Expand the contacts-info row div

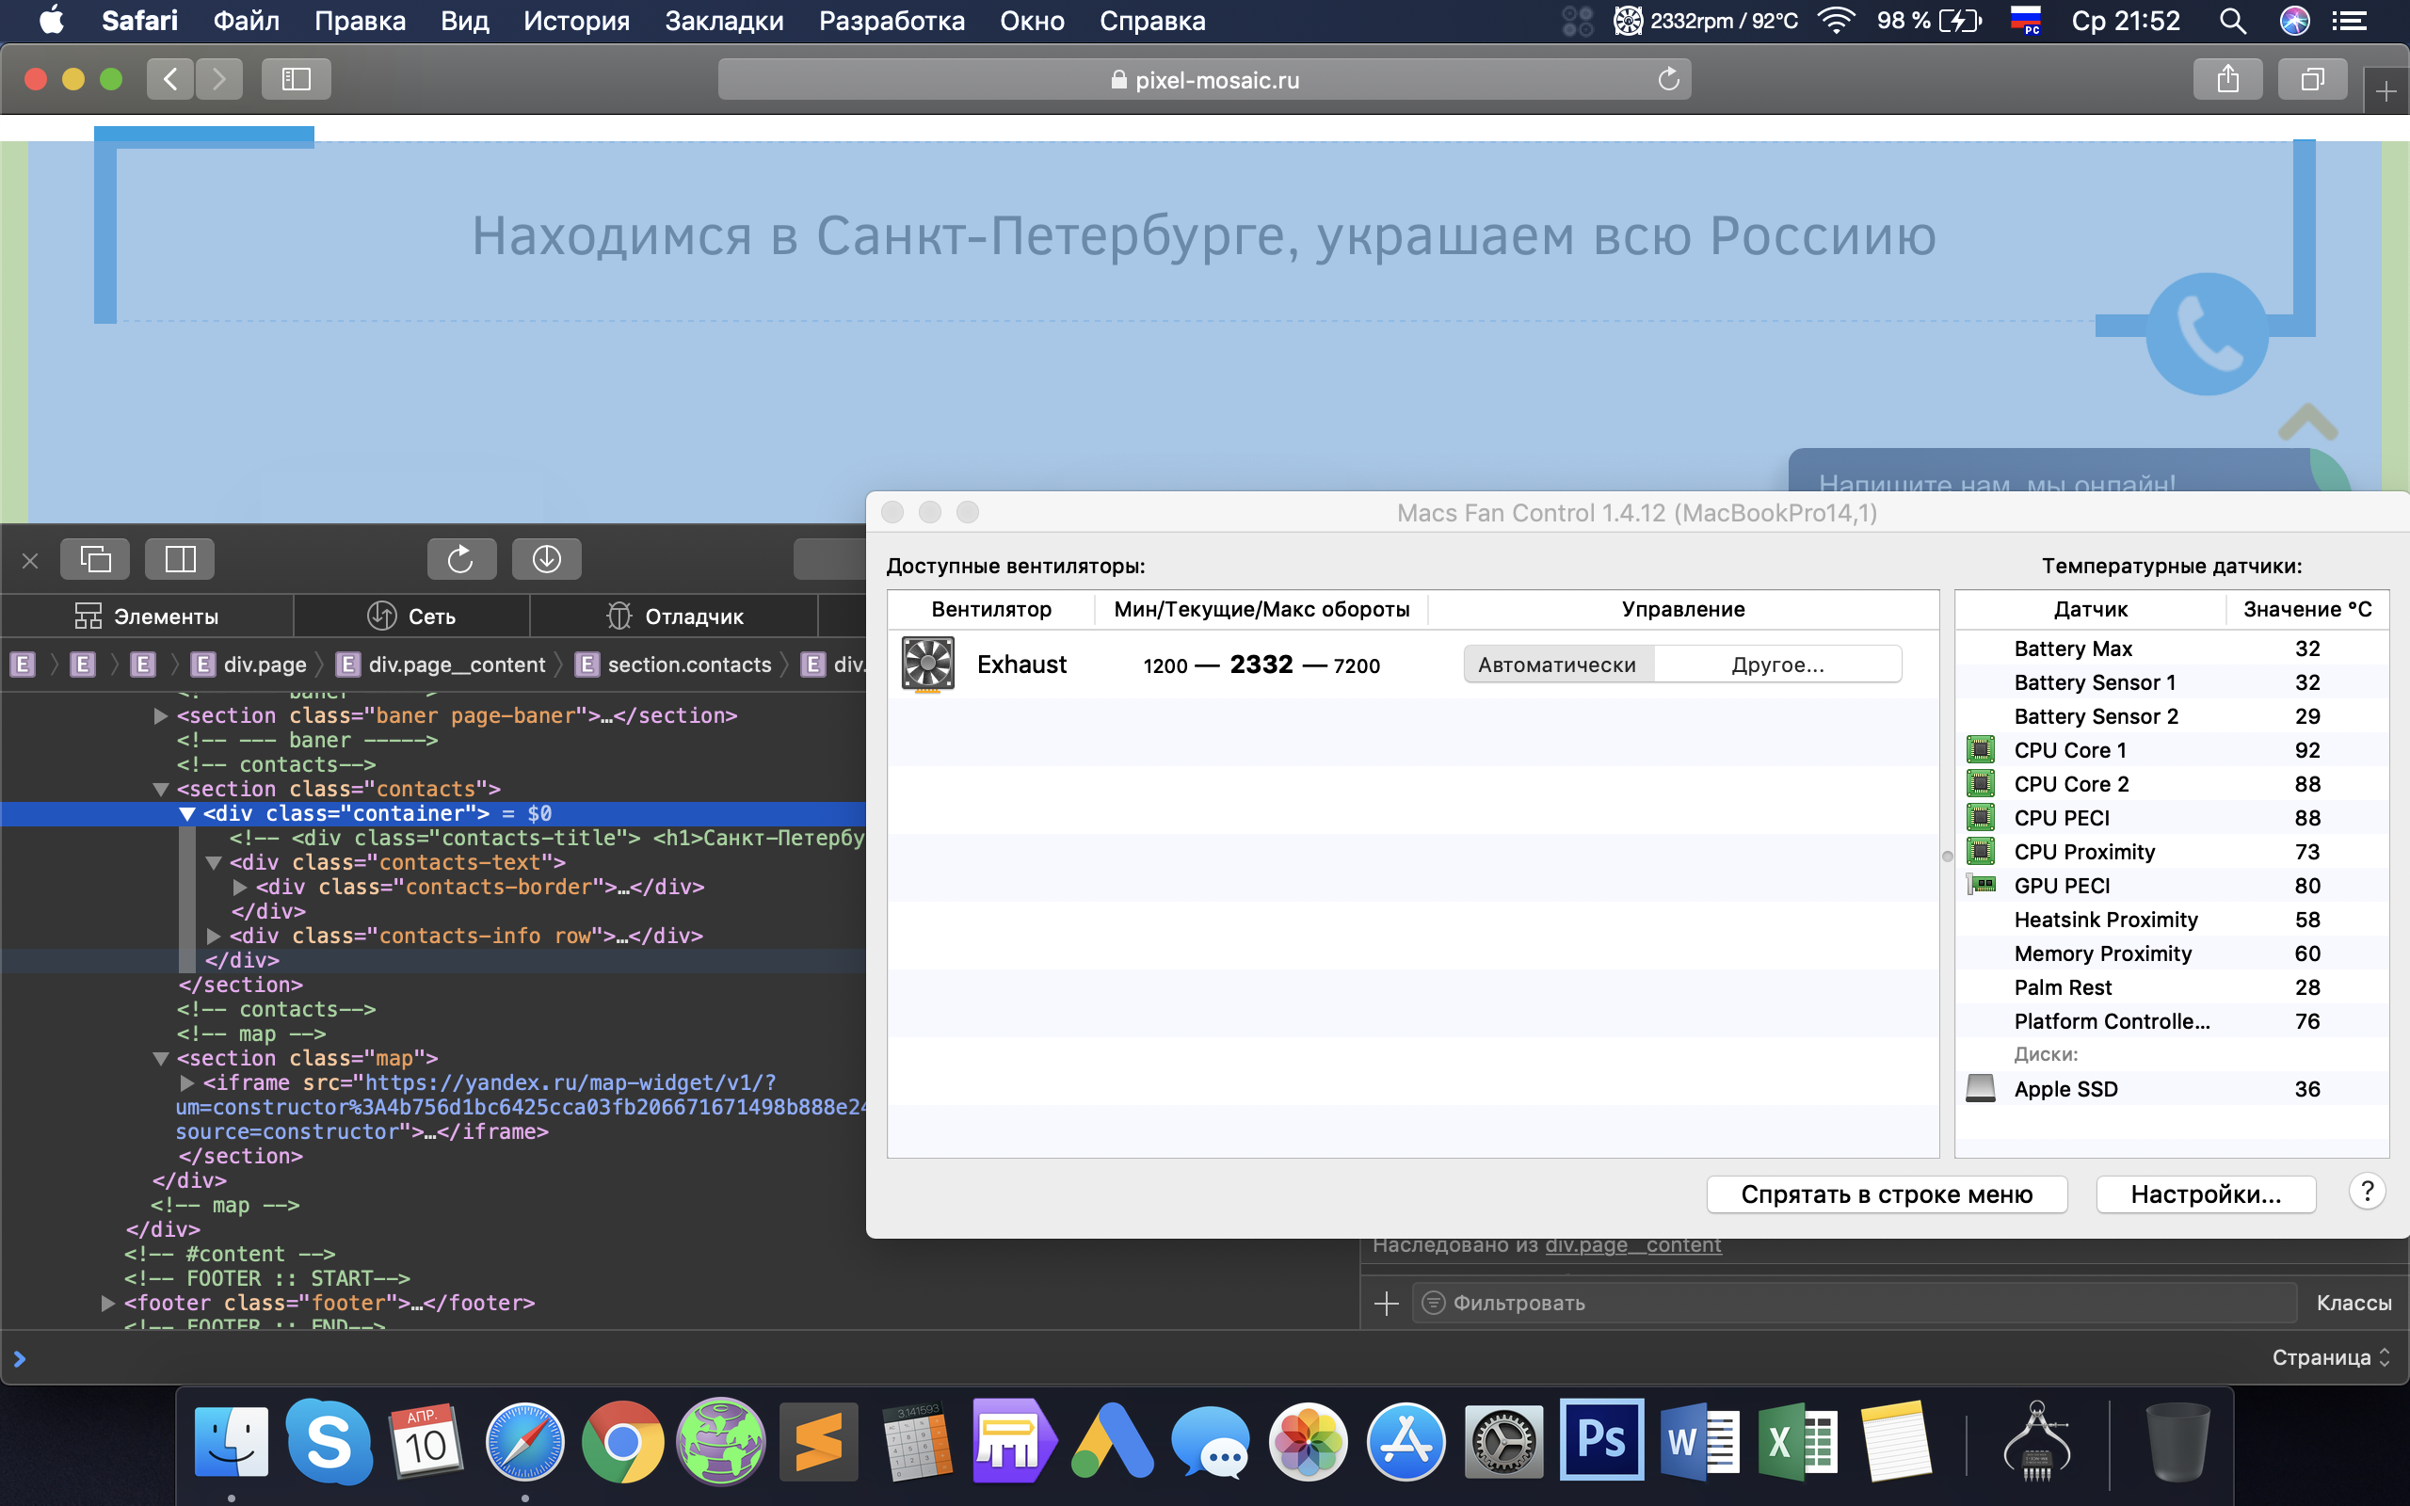[x=213, y=936]
